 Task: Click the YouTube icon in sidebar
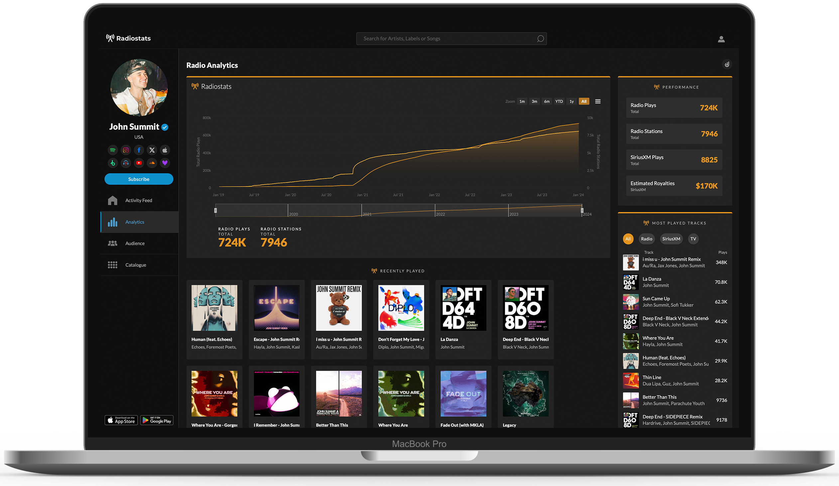click(139, 163)
